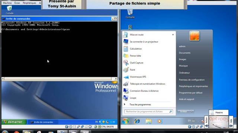Open Ordinateur from Start menu
The height and width of the screenshot is (133, 238).
(184, 73)
